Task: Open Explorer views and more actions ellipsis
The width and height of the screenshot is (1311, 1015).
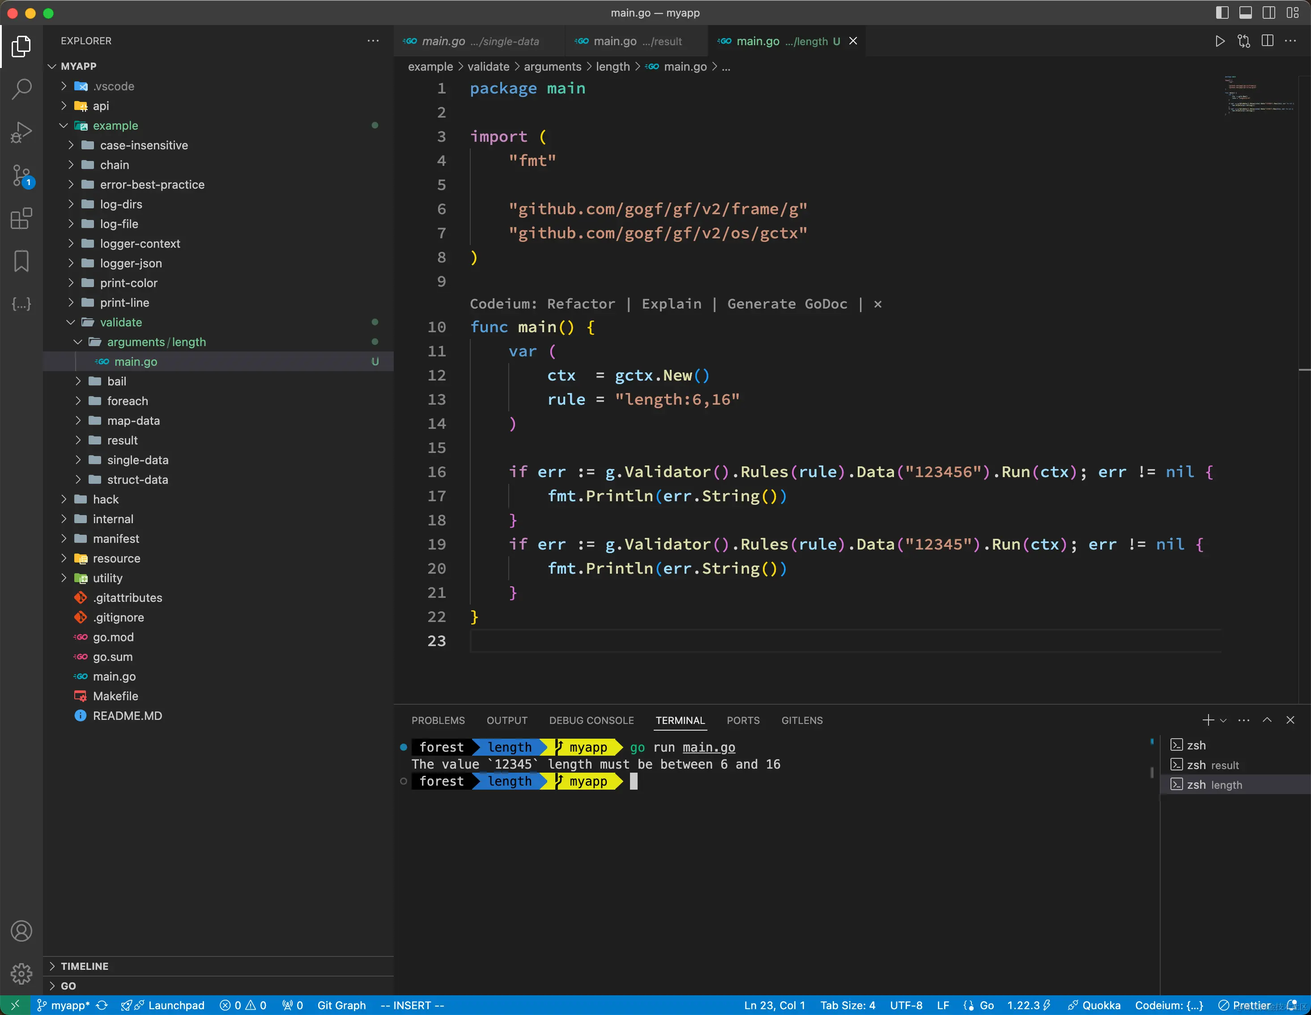Action: pyautogui.click(x=373, y=41)
